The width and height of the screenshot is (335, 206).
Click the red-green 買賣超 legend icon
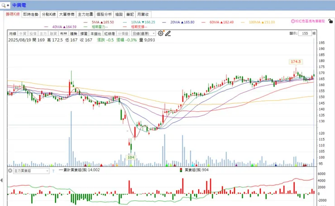coord(181,170)
